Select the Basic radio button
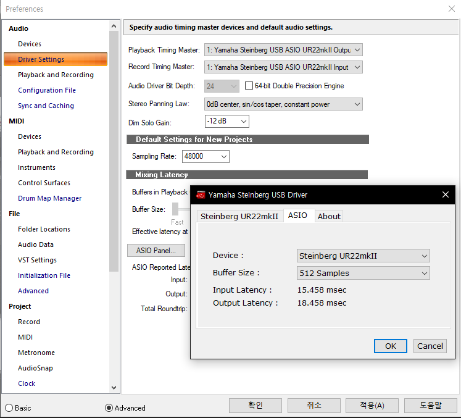Image resolution: width=461 pixels, height=418 pixels. (9, 408)
